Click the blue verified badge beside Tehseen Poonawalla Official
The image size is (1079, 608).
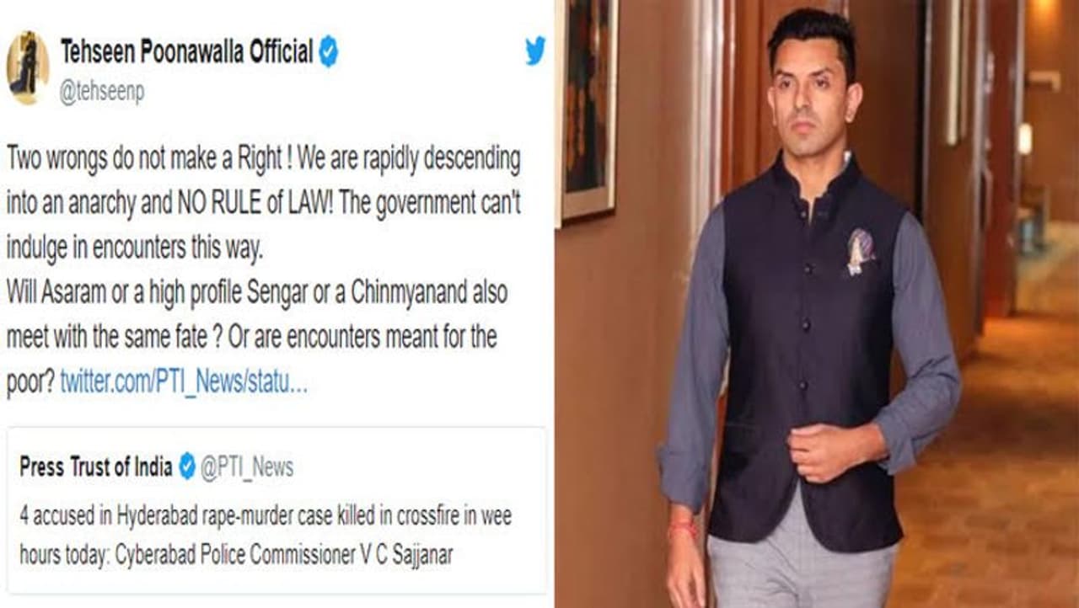[x=328, y=53]
